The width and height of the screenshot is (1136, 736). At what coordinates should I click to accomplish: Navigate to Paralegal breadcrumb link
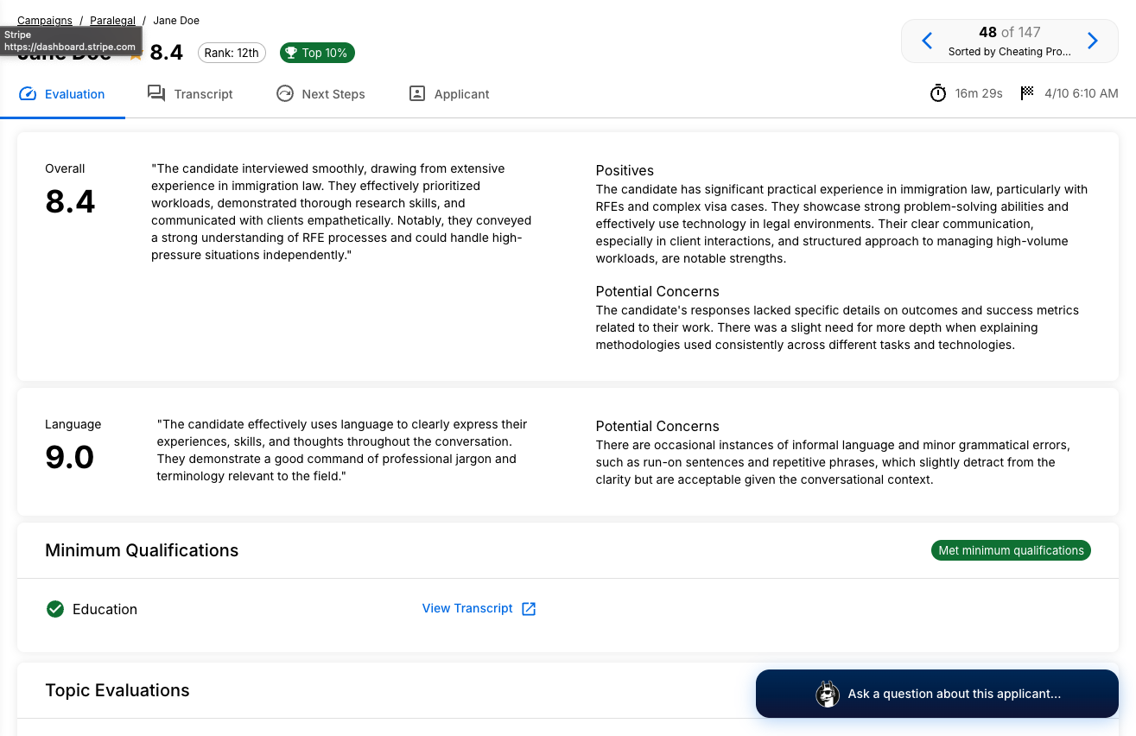point(112,21)
